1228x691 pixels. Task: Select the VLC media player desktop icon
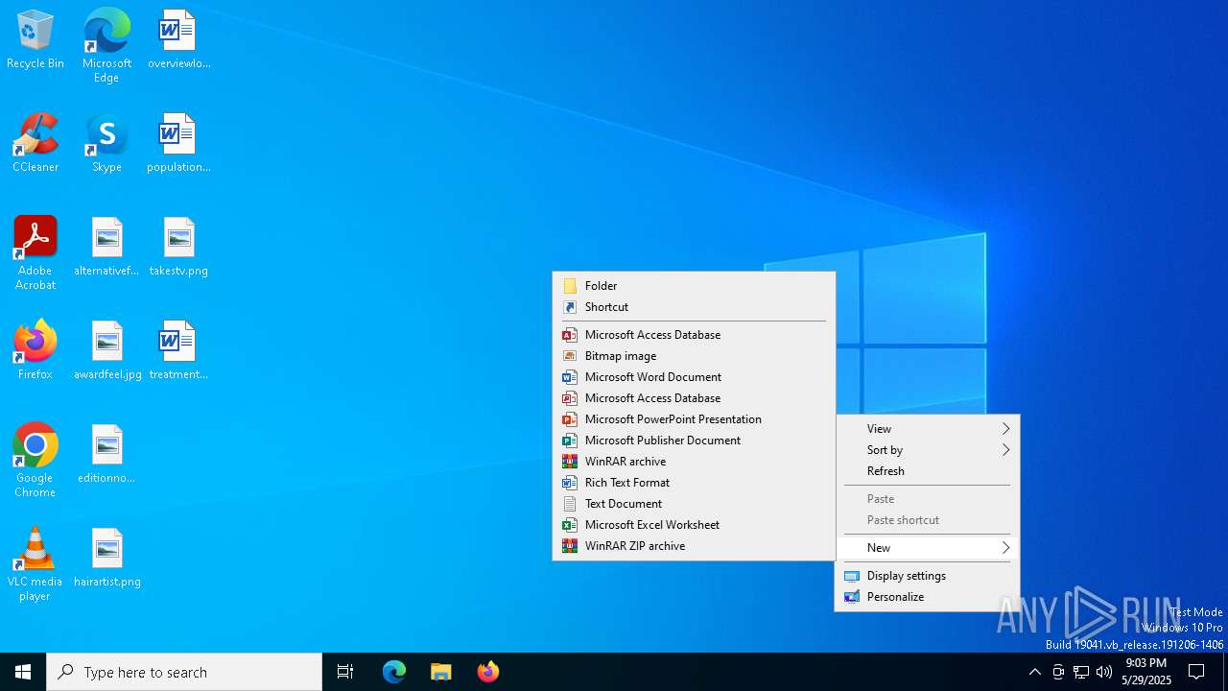click(x=35, y=564)
